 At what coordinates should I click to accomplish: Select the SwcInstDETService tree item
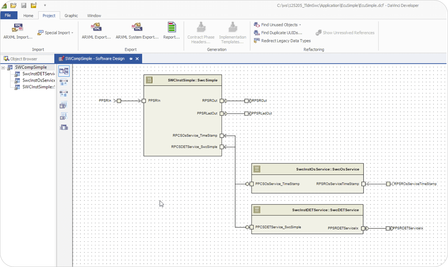click(x=38, y=74)
